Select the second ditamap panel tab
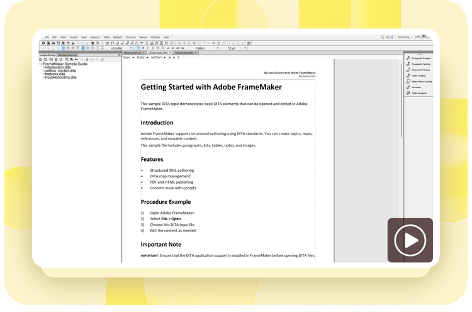Viewport: 472px width, 312px height. tap(67, 55)
